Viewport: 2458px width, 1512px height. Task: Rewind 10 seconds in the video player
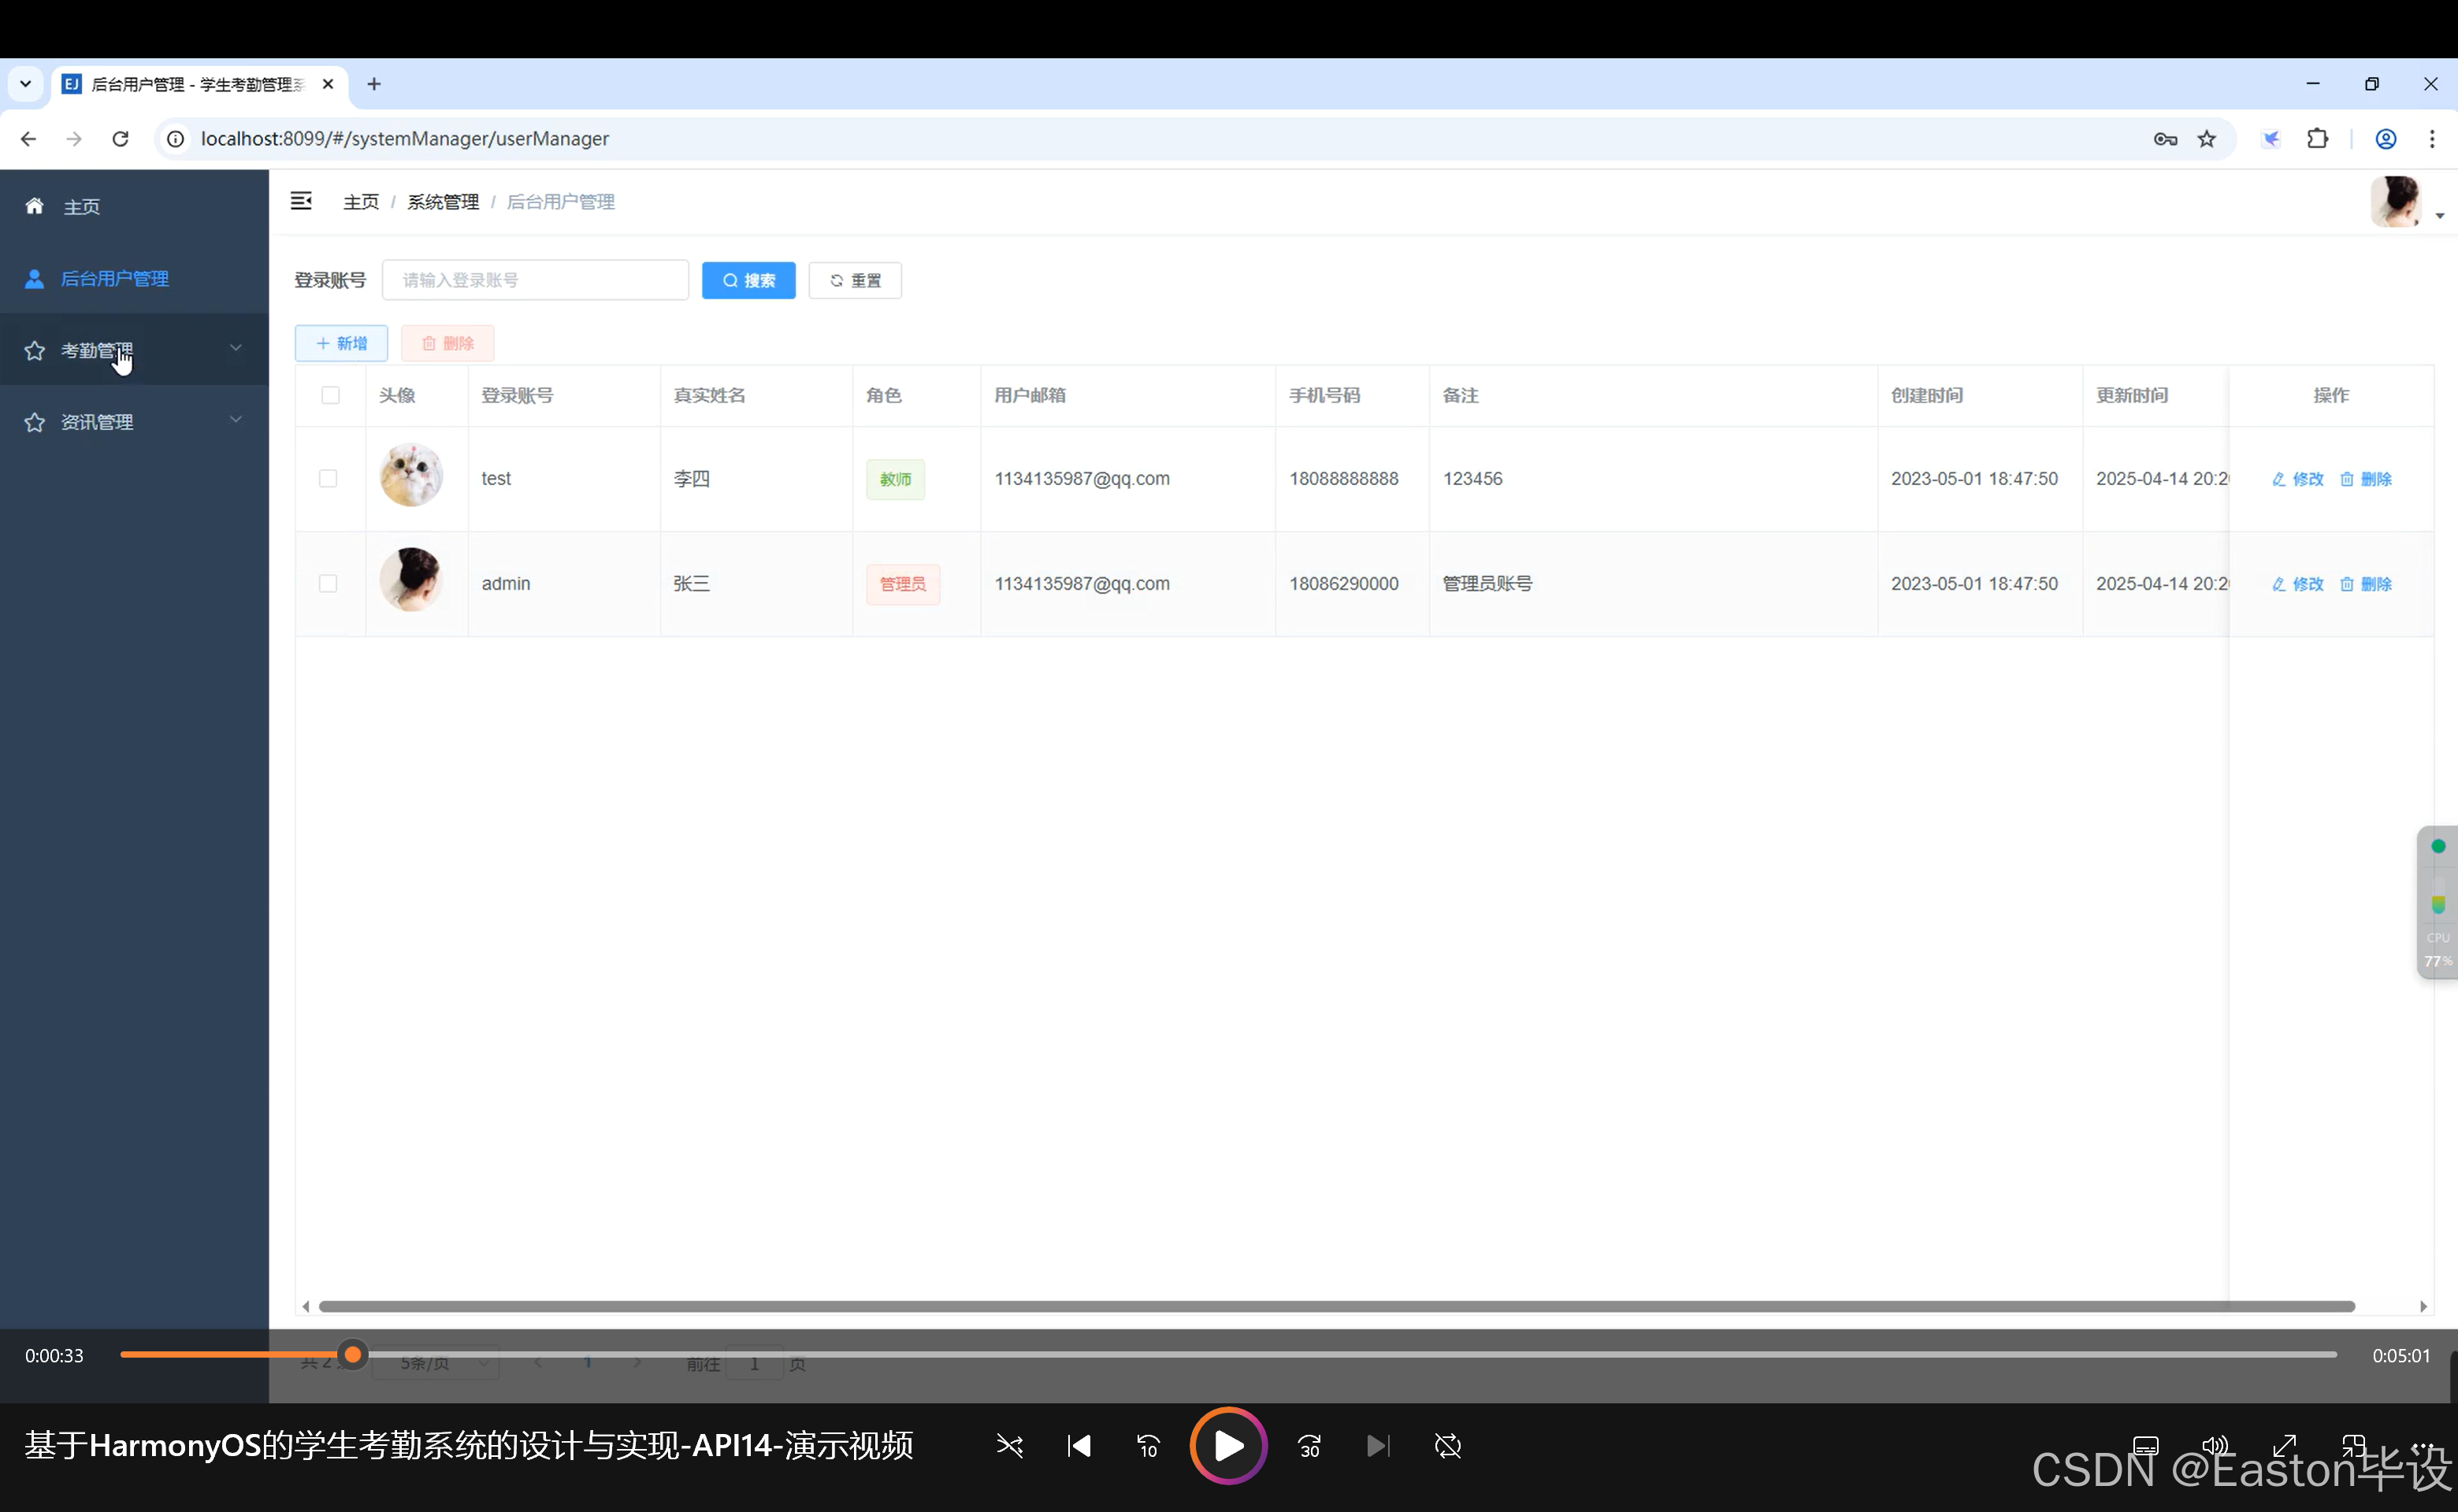click(x=1148, y=1446)
